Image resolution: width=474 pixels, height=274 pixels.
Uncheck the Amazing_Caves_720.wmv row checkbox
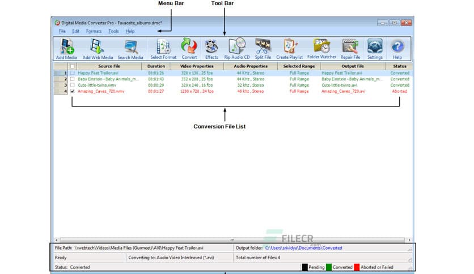coord(72,91)
